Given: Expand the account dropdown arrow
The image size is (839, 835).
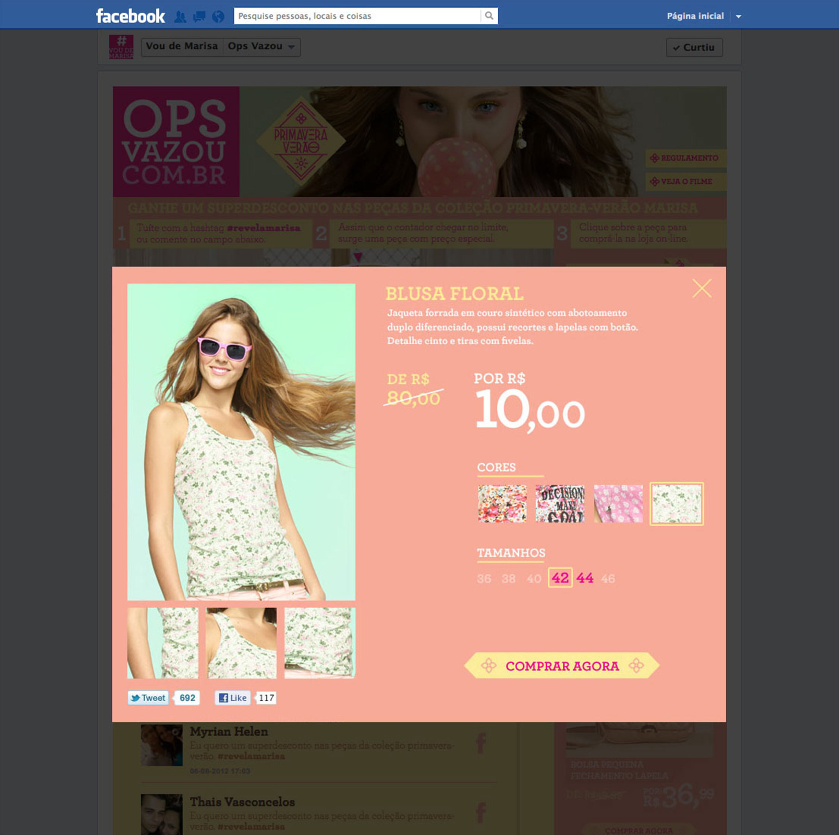Looking at the screenshot, I should point(738,16).
